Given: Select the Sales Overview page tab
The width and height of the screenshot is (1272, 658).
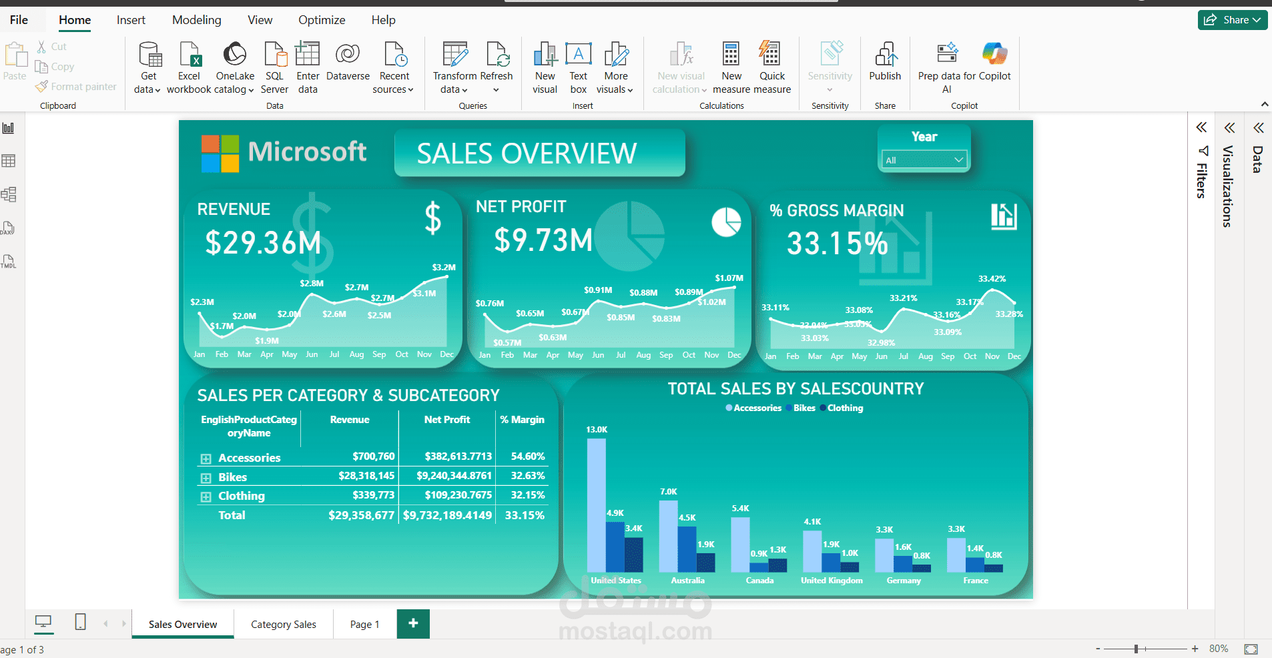Looking at the screenshot, I should pos(183,624).
